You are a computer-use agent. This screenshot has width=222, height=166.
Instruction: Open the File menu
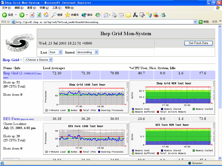click(6, 7)
